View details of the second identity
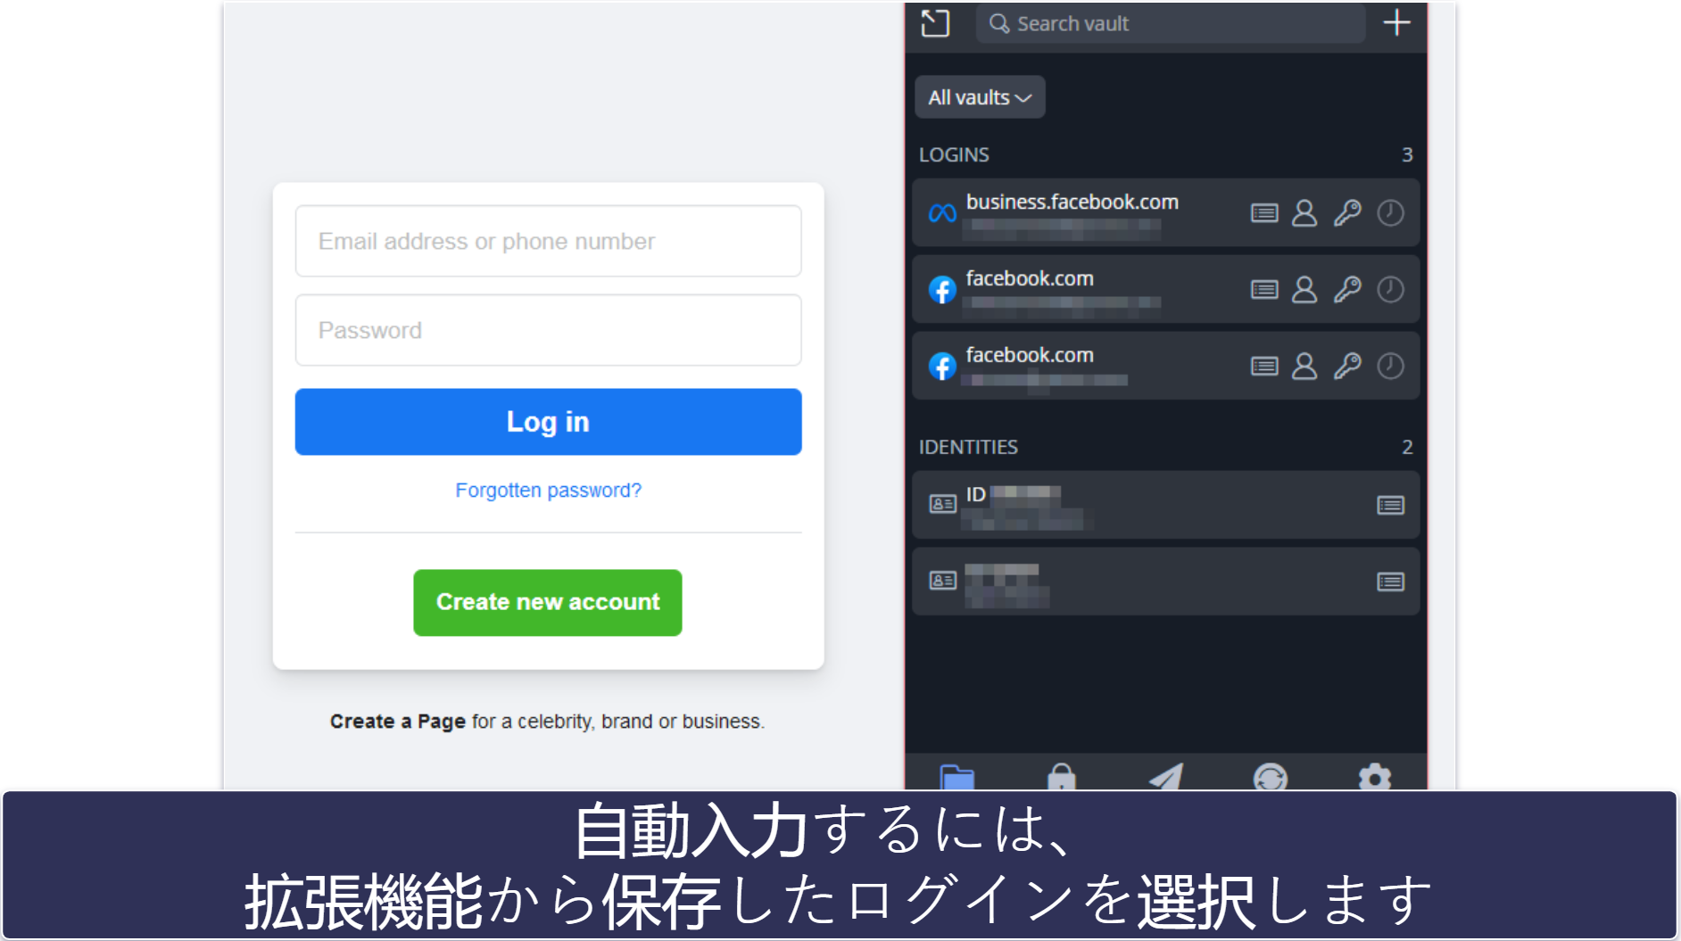Viewport: 1681px width, 941px height. tap(1390, 582)
